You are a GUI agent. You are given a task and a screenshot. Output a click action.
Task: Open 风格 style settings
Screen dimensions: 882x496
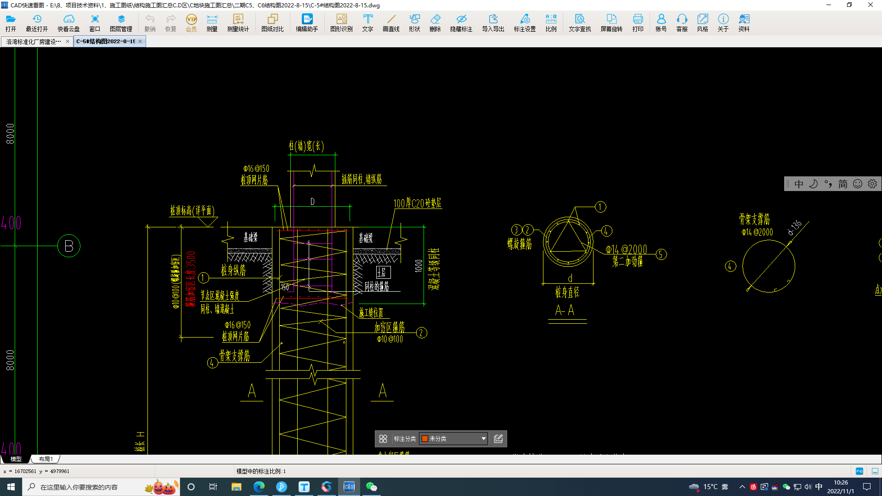point(702,23)
